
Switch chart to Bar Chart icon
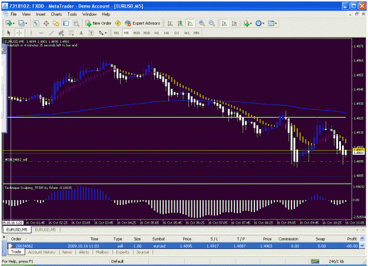(x=170, y=23)
